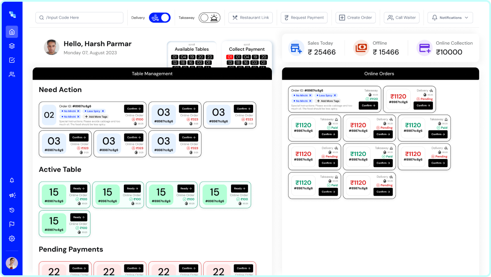This screenshot has width=491, height=277.
Task: Click the Active Table heading
Action: [60, 170]
